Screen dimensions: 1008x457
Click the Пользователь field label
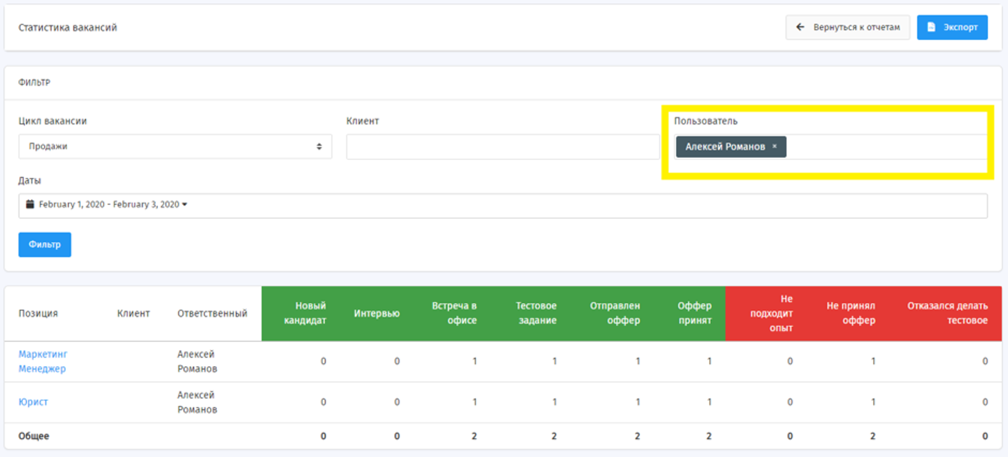[706, 121]
